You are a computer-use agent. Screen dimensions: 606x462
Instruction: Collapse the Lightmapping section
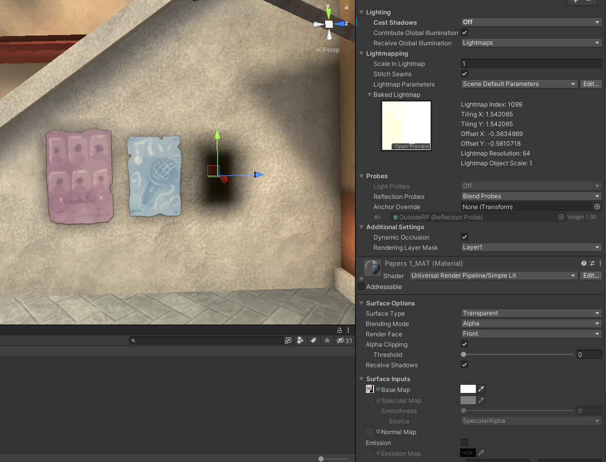click(361, 53)
